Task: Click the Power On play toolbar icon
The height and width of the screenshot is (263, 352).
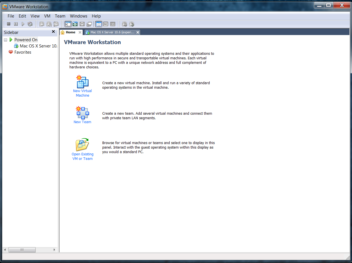Action: [23, 24]
